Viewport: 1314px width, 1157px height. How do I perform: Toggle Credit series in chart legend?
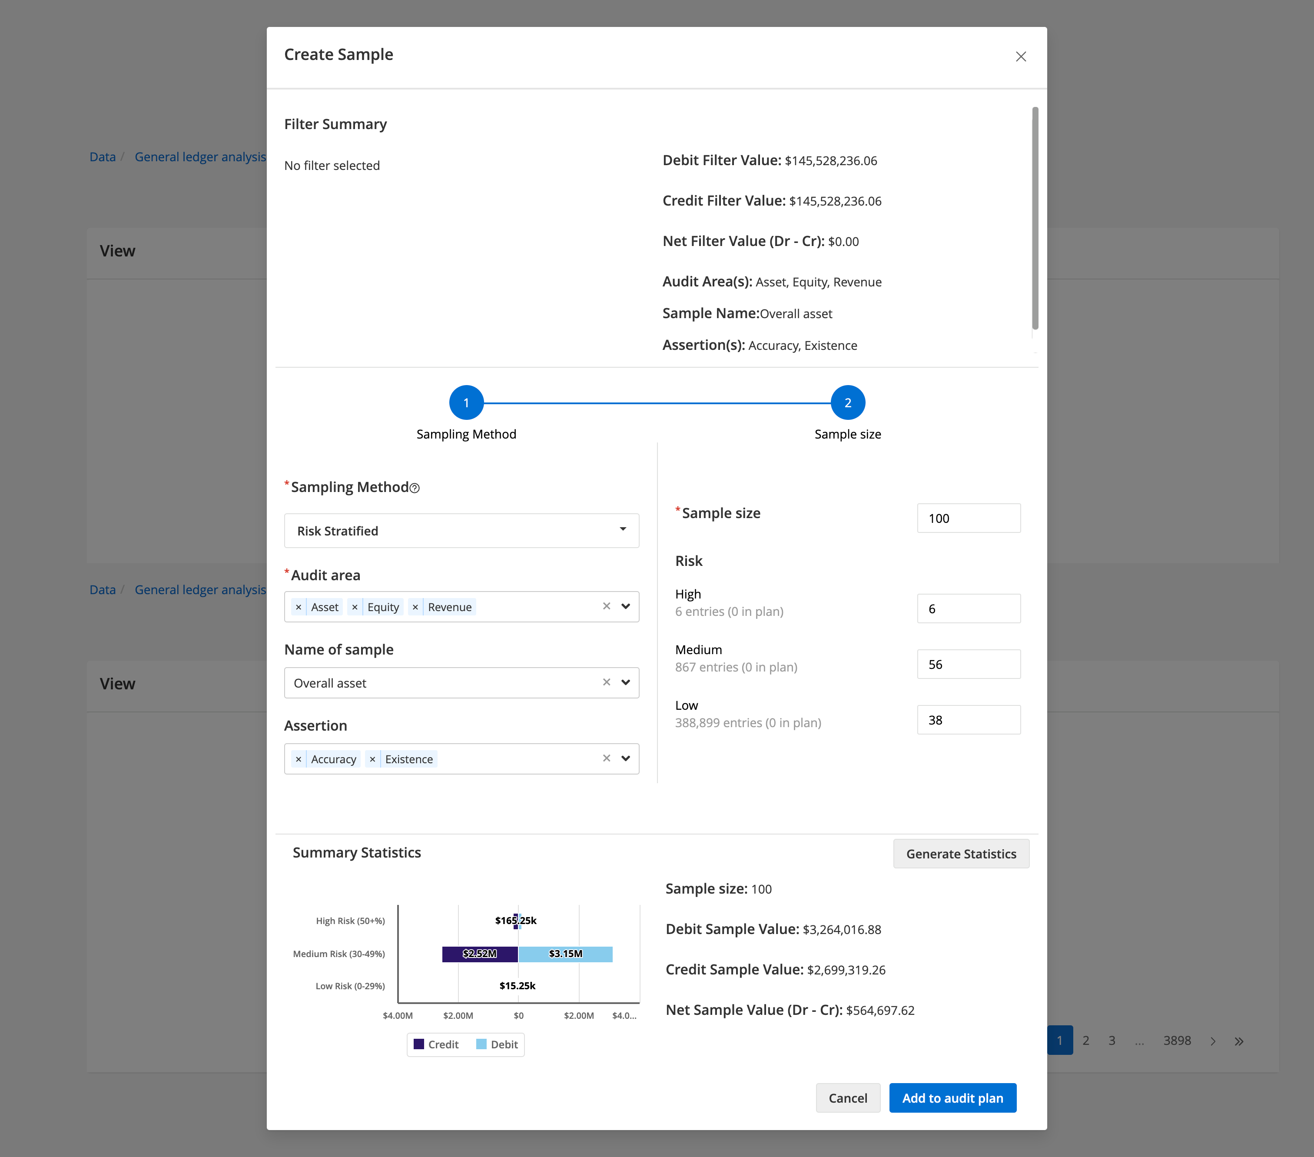point(437,1044)
